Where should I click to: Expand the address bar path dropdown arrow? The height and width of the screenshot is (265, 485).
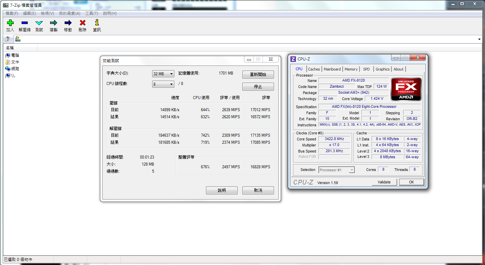479,39
